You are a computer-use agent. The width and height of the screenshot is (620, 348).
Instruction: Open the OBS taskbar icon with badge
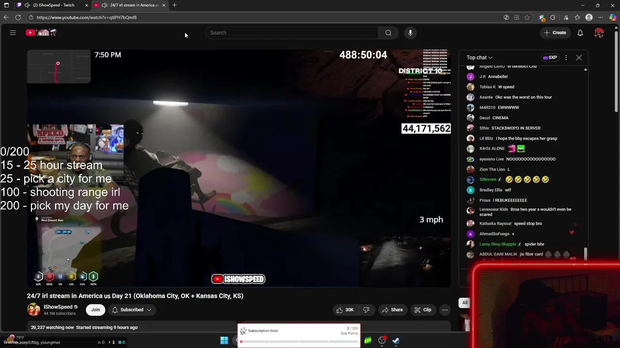click(382, 341)
